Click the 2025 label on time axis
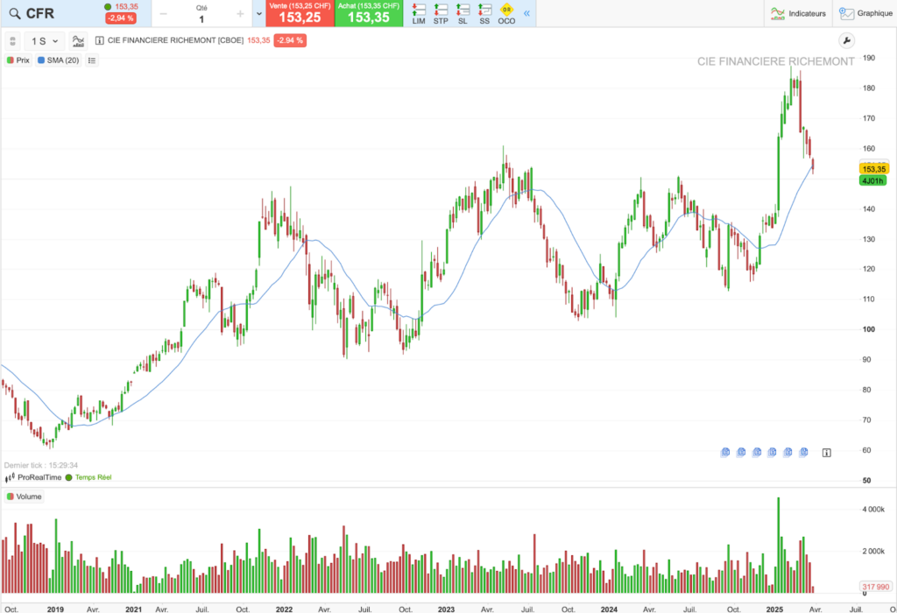Image resolution: width=897 pixels, height=613 pixels. click(x=774, y=609)
